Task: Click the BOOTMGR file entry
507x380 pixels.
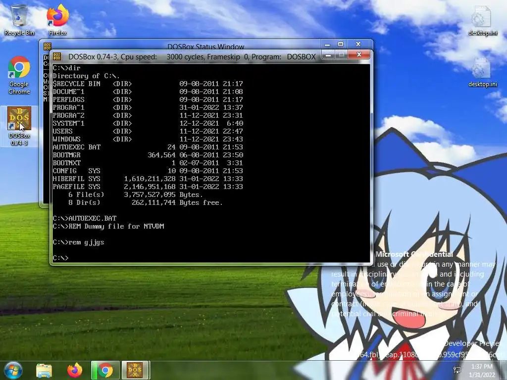Action: coord(148,155)
